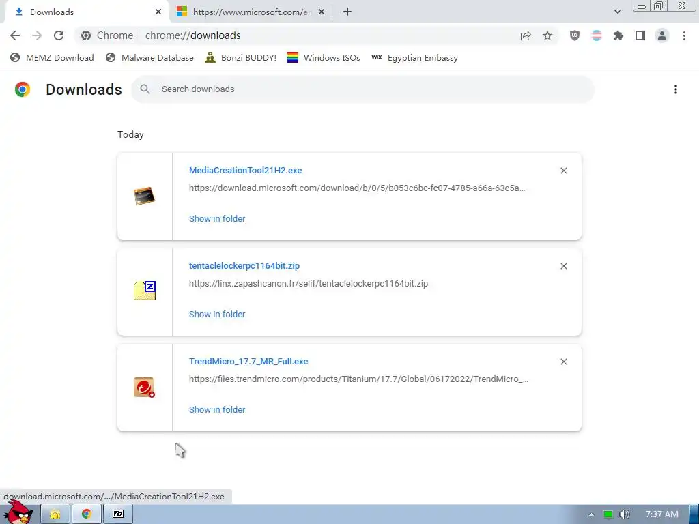Image resolution: width=699 pixels, height=524 pixels.
Task: Remove TrendMicro_17.7_MR_Full.exe from the list
Action: (563, 362)
